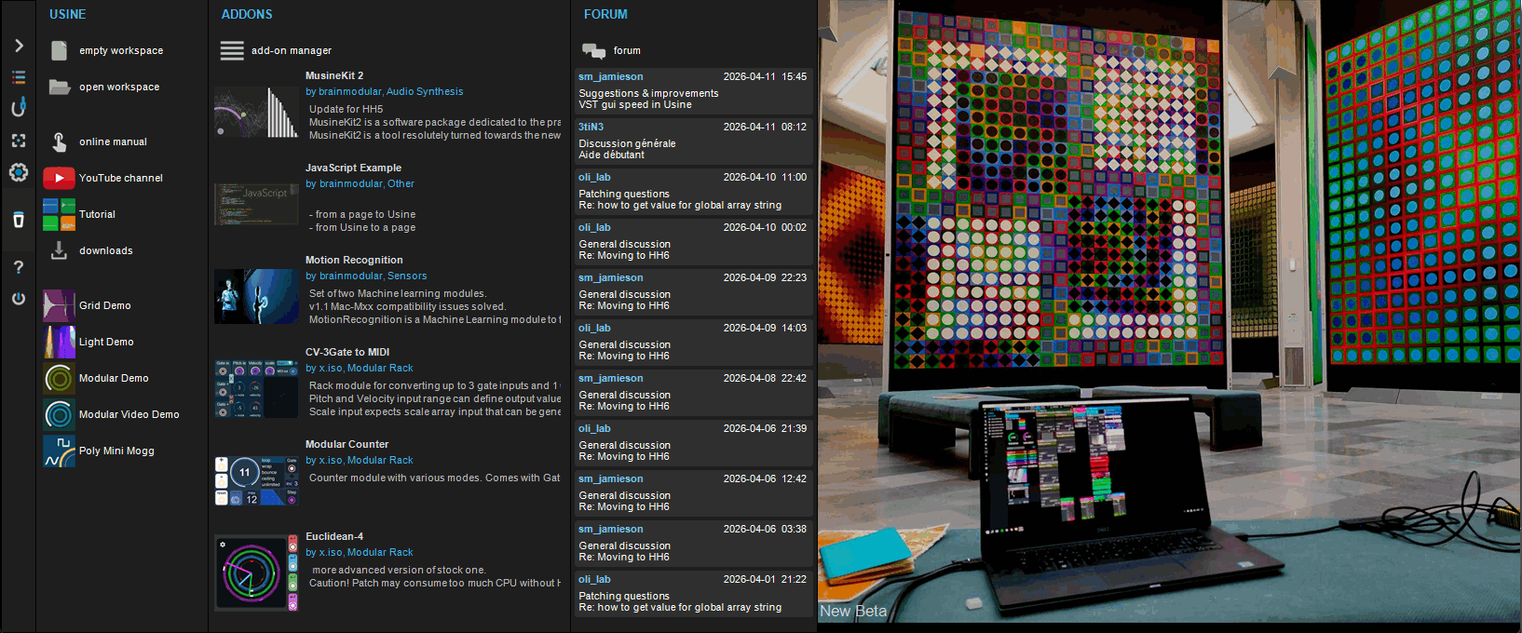Viewport: 1522px width, 633px height.
Task: Open the forum label link
Action: pos(627,50)
